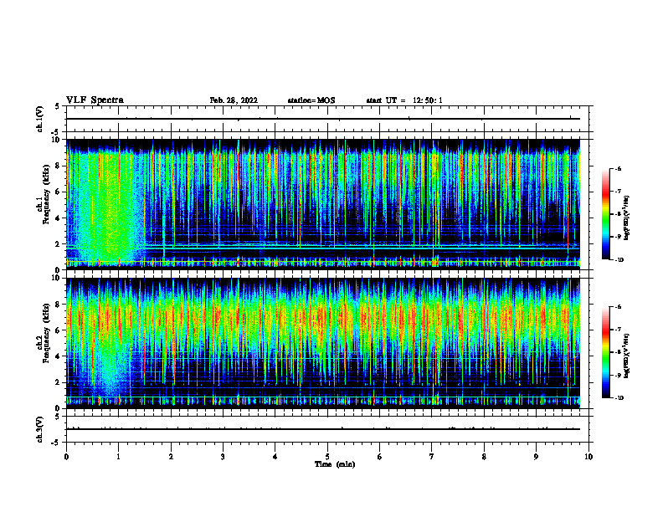Screen dimensions: 663x512
Task: Click time axis tick label "8"
Action: [484, 457]
